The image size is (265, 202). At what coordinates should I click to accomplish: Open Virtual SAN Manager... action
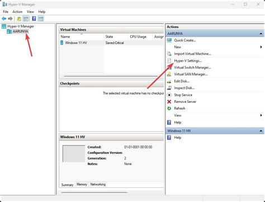click(191, 74)
